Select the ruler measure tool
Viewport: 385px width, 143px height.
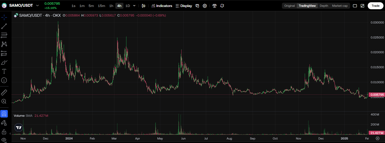click(x=4, y=92)
